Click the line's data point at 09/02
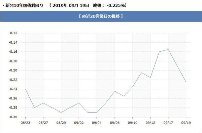This screenshot has height=133, width=202. [79, 103]
